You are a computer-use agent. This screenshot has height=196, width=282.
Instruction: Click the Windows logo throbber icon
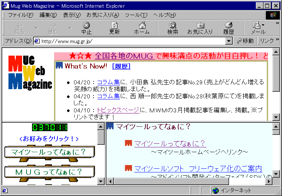click(x=273, y=15)
